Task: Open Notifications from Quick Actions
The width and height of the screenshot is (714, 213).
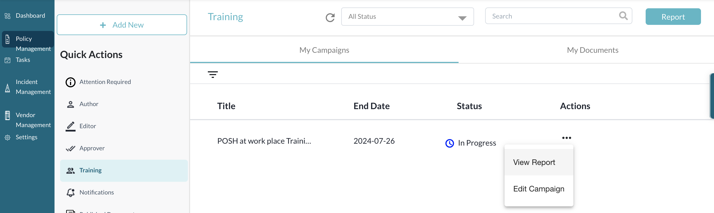Action: (96, 192)
